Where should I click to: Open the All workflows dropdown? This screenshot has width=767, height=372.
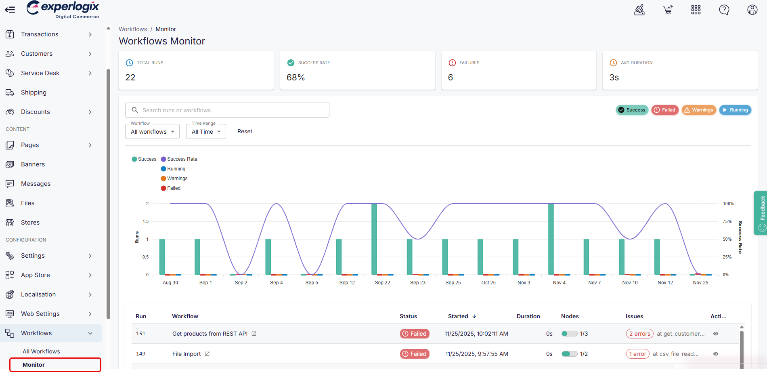click(152, 131)
